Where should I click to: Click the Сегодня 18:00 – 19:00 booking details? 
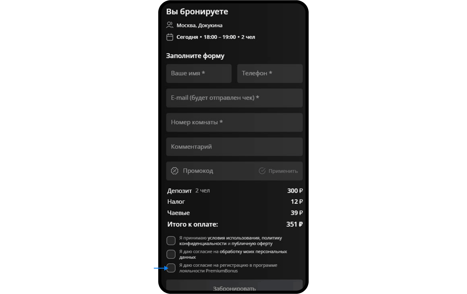tap(216, 36)
